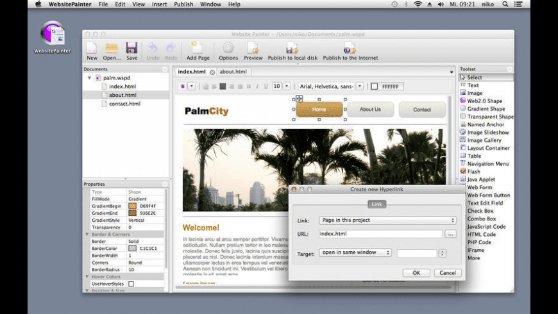Click the URL input field
Viewport: 558px width, 314px height.
380,235
